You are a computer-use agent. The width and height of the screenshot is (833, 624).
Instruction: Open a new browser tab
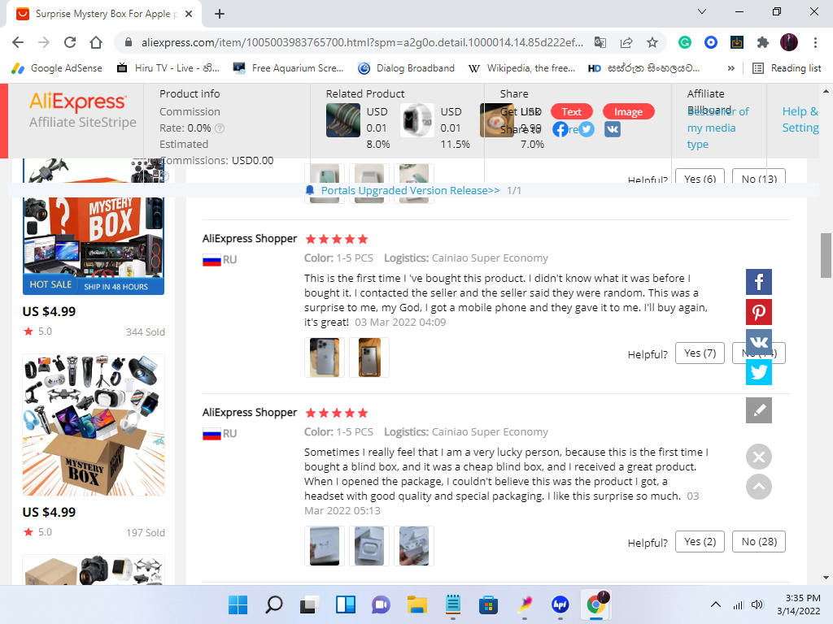[x=220, y=14]
